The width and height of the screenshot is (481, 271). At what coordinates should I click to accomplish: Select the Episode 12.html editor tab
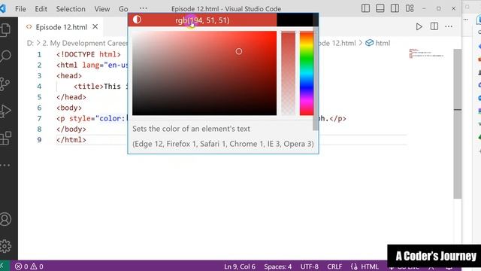click(62, 27)
